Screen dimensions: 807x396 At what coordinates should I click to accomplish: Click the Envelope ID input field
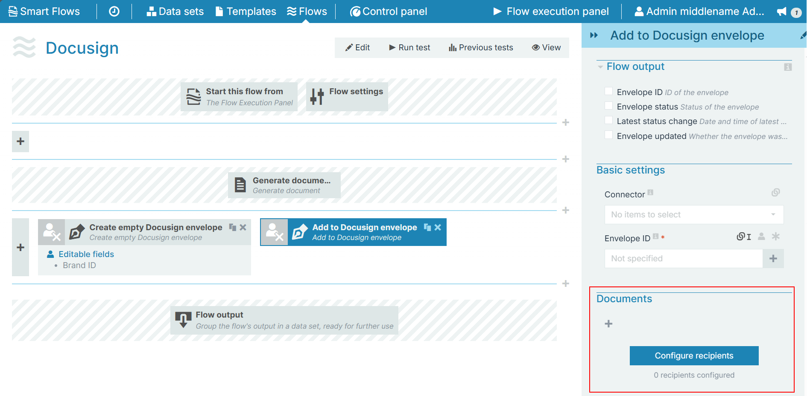(x=683, y=258)
